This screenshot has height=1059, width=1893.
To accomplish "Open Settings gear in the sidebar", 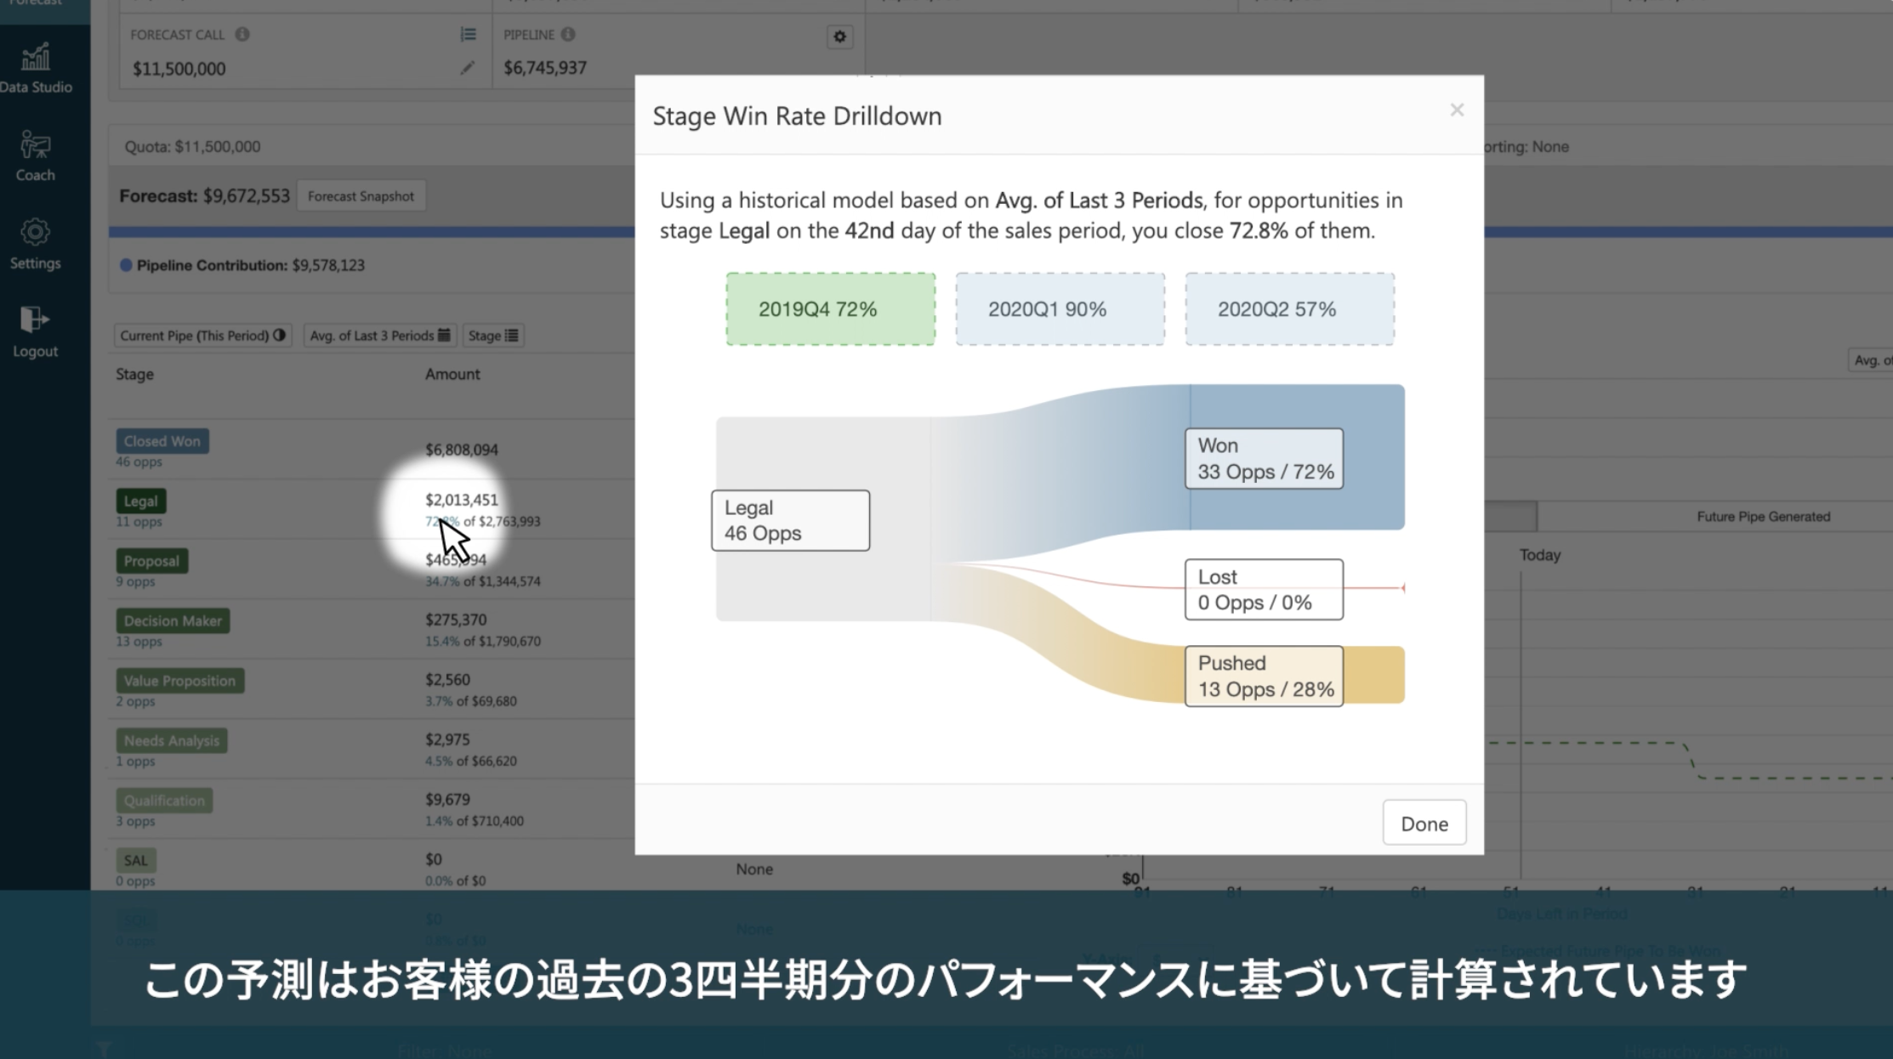I will (36, 243).
